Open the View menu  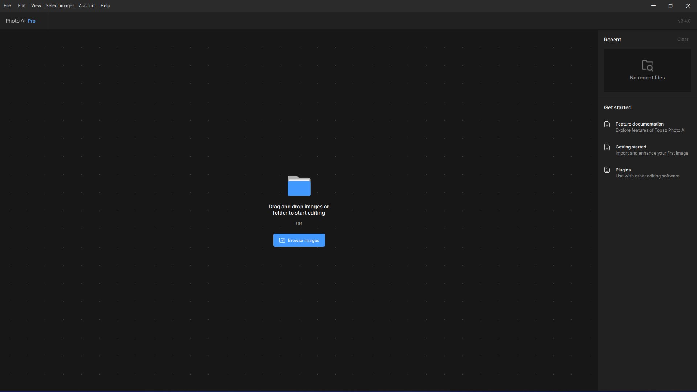[x=36, y=6]
